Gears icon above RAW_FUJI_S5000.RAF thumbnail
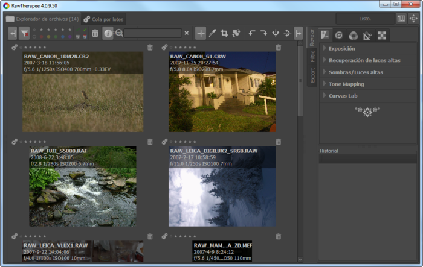This screenshot has height=267, width=423. [15, 142]
